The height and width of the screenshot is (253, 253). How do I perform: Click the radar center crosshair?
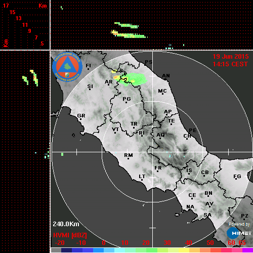click(152, 152)
